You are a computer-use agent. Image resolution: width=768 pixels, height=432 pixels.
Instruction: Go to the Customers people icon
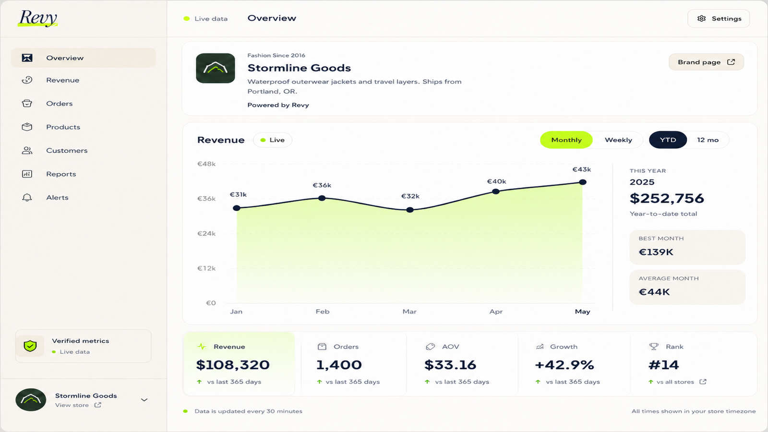point(27,151)
